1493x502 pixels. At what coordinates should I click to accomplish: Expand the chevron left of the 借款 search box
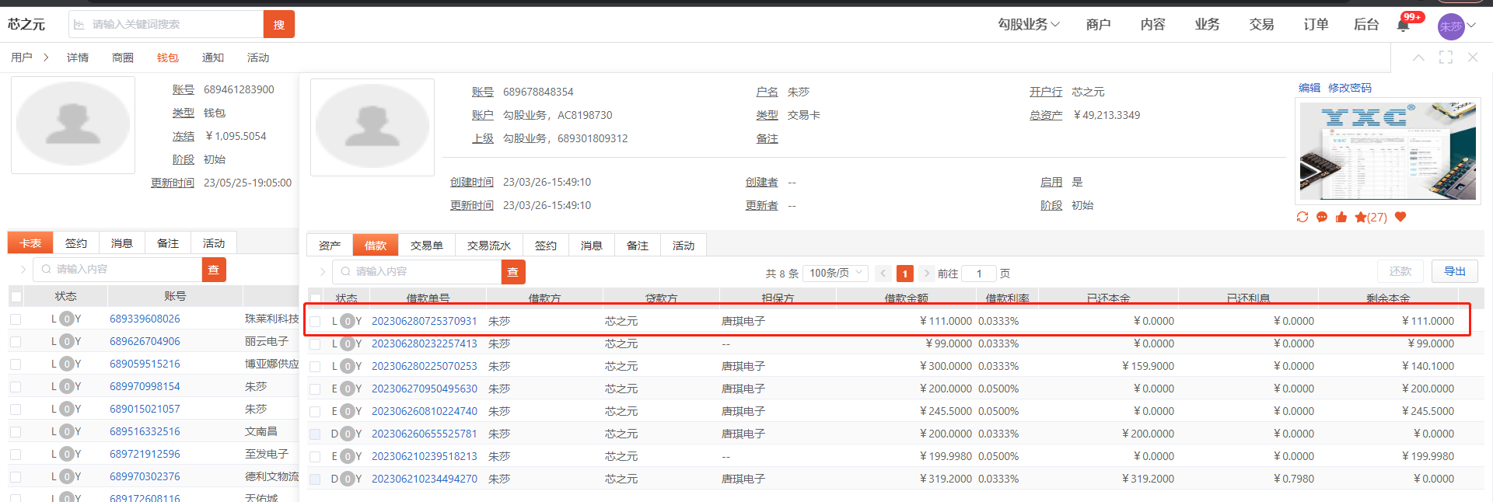click(323, 272)
